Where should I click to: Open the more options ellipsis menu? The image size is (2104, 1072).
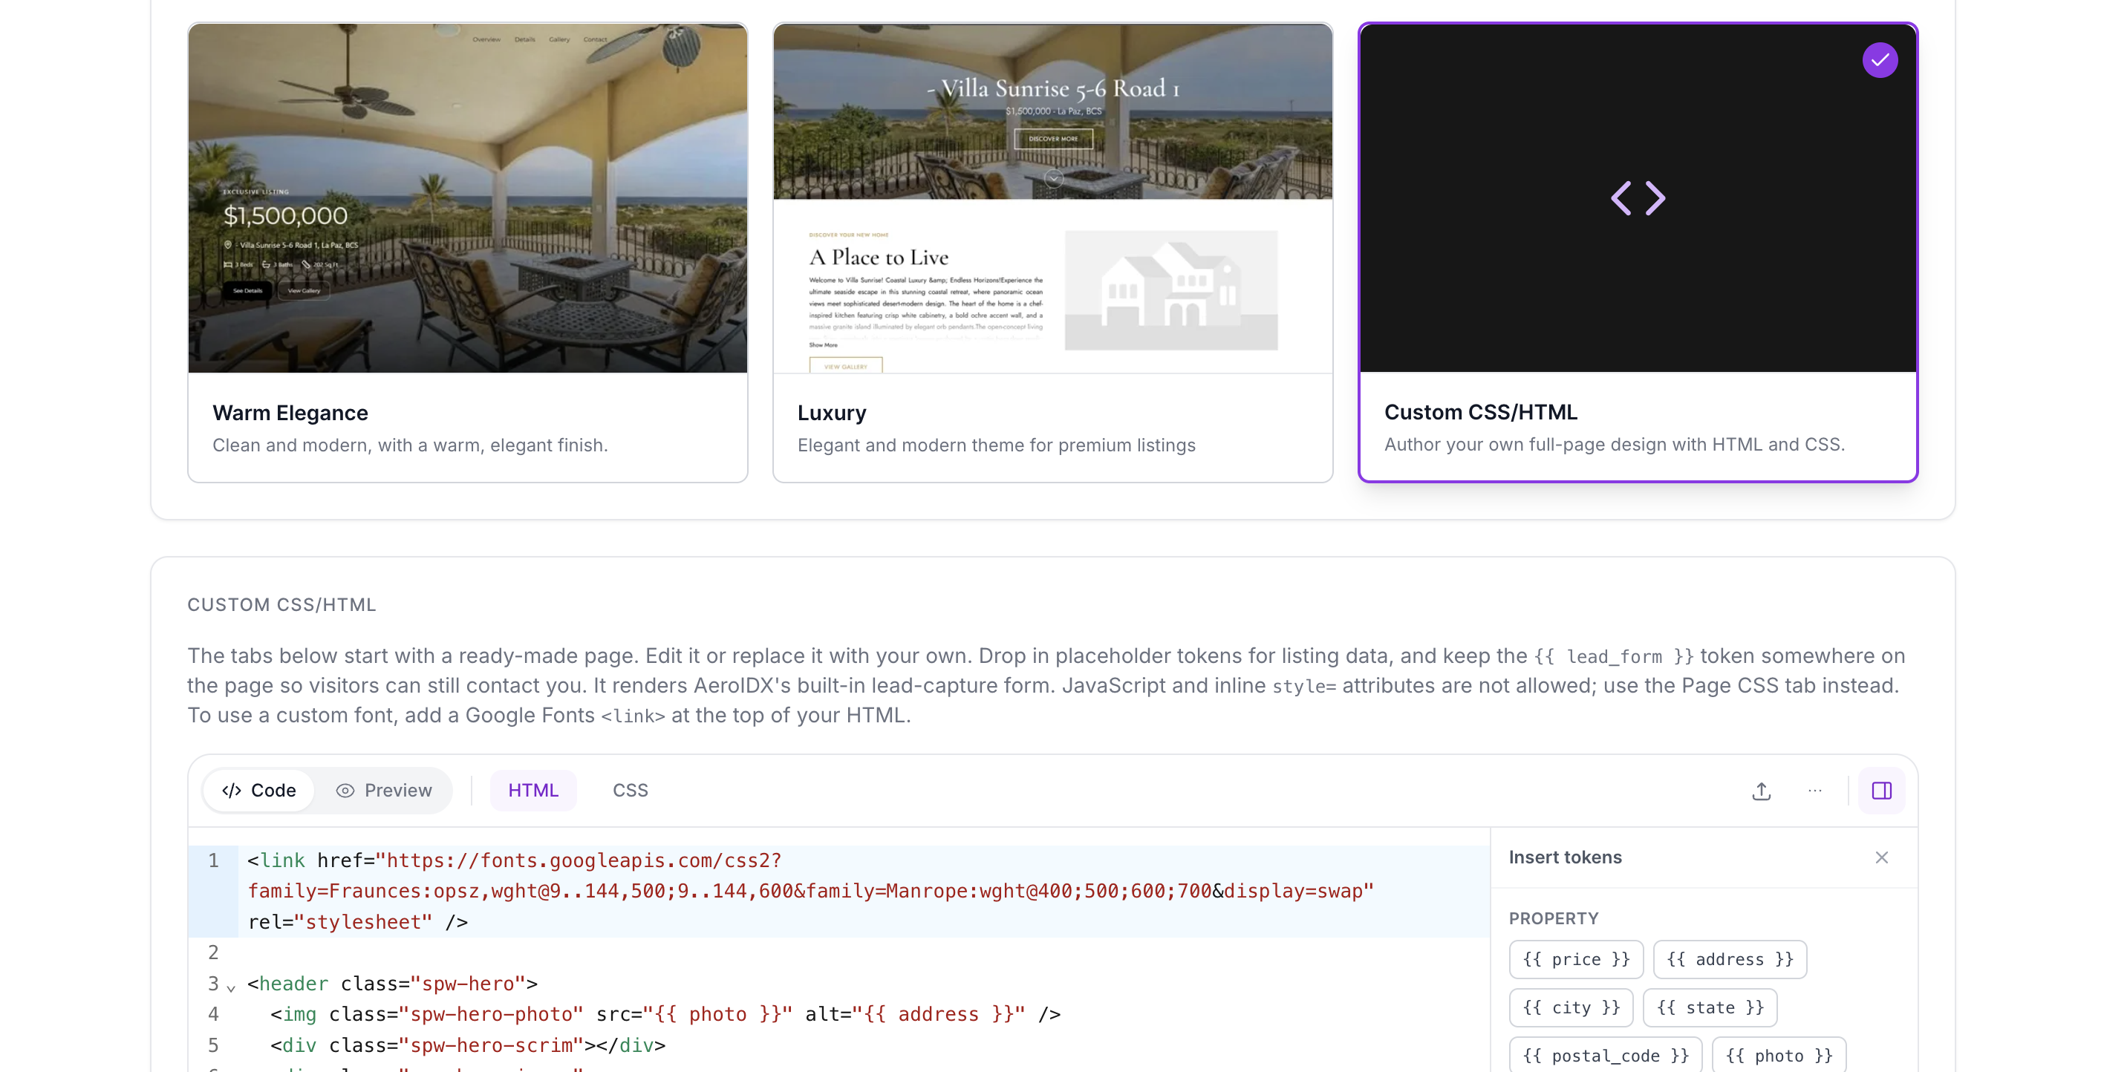click(x=1814, y=791)
